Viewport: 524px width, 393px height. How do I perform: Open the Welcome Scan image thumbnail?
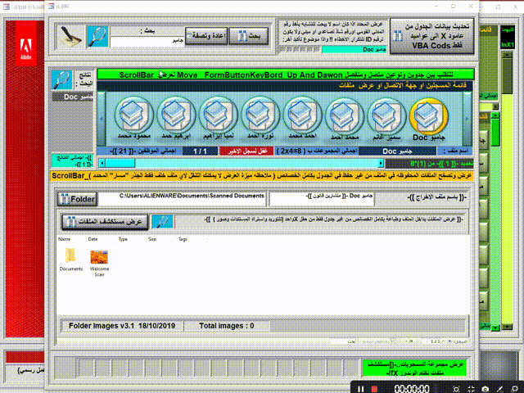coord(99,257)
